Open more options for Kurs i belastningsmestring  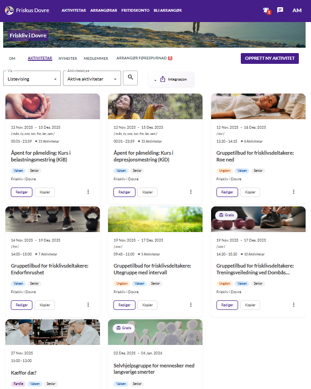[x=88, y=192]
